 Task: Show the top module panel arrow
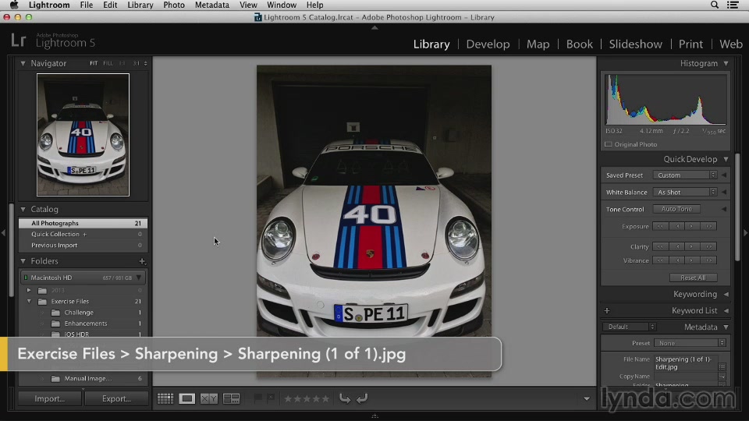pos(374,28)
